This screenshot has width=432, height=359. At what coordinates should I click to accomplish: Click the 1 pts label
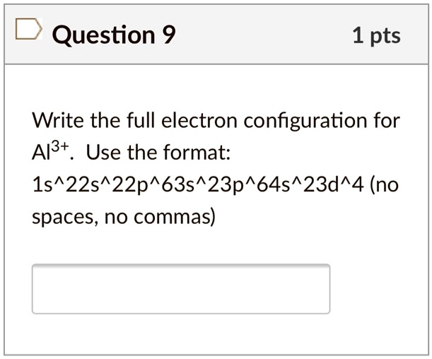(375, 35)
